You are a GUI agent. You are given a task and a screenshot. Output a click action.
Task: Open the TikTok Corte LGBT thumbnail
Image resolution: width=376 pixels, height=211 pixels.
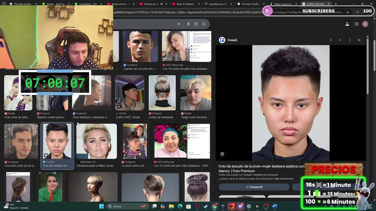click(130, 93)
